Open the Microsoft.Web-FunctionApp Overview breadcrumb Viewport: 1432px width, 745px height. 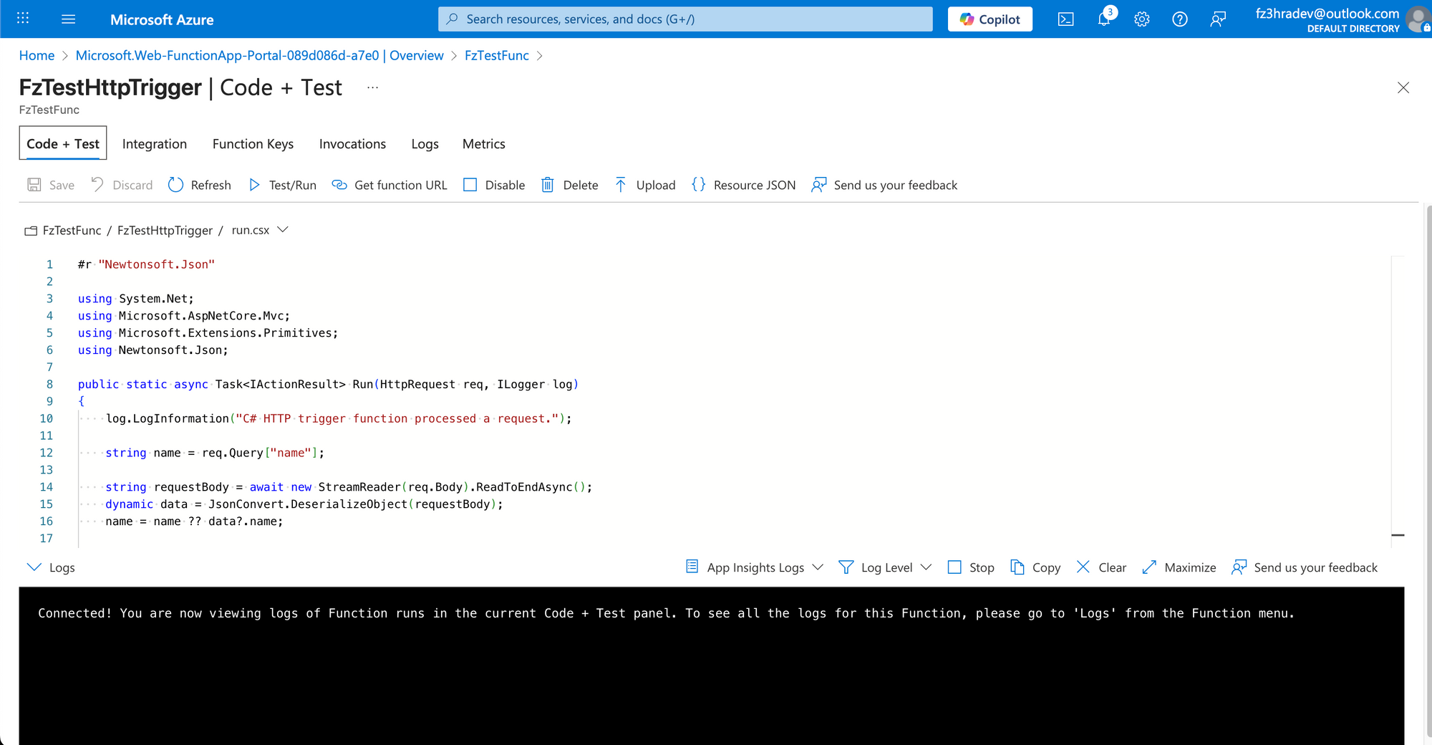(x=259, y=55)
